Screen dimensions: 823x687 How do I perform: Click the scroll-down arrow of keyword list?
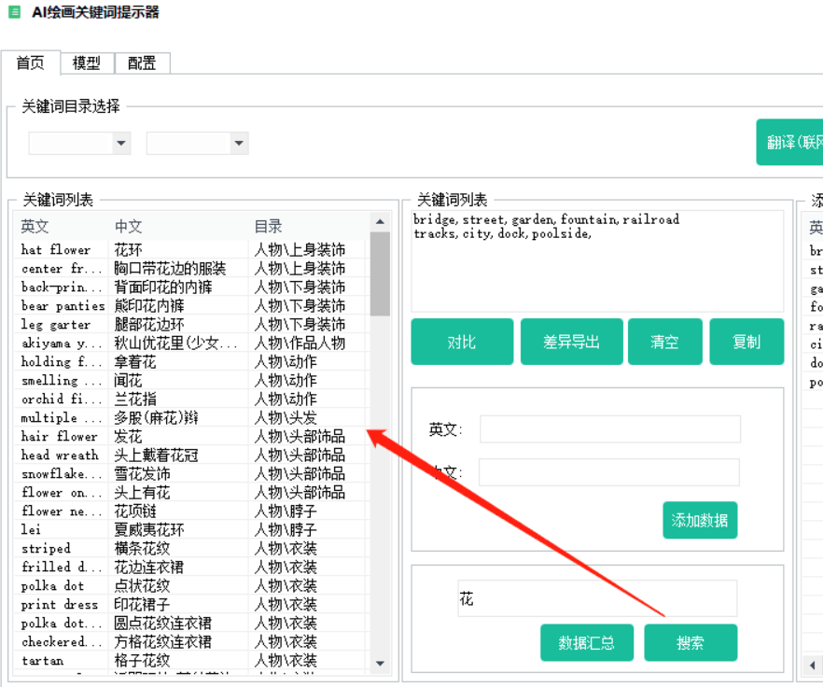[380, 664]
